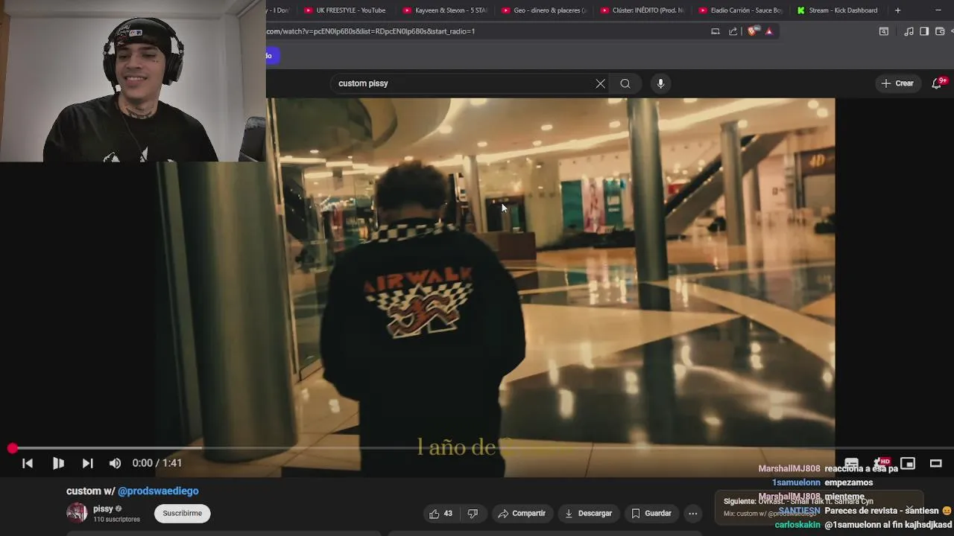This screenshot has height=536, width=954.
Task: Open more actions three-dot menu
Action: click(x=692, y=514)
